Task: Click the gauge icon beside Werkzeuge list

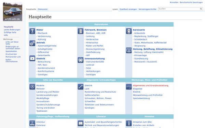Action: [129, 87]
